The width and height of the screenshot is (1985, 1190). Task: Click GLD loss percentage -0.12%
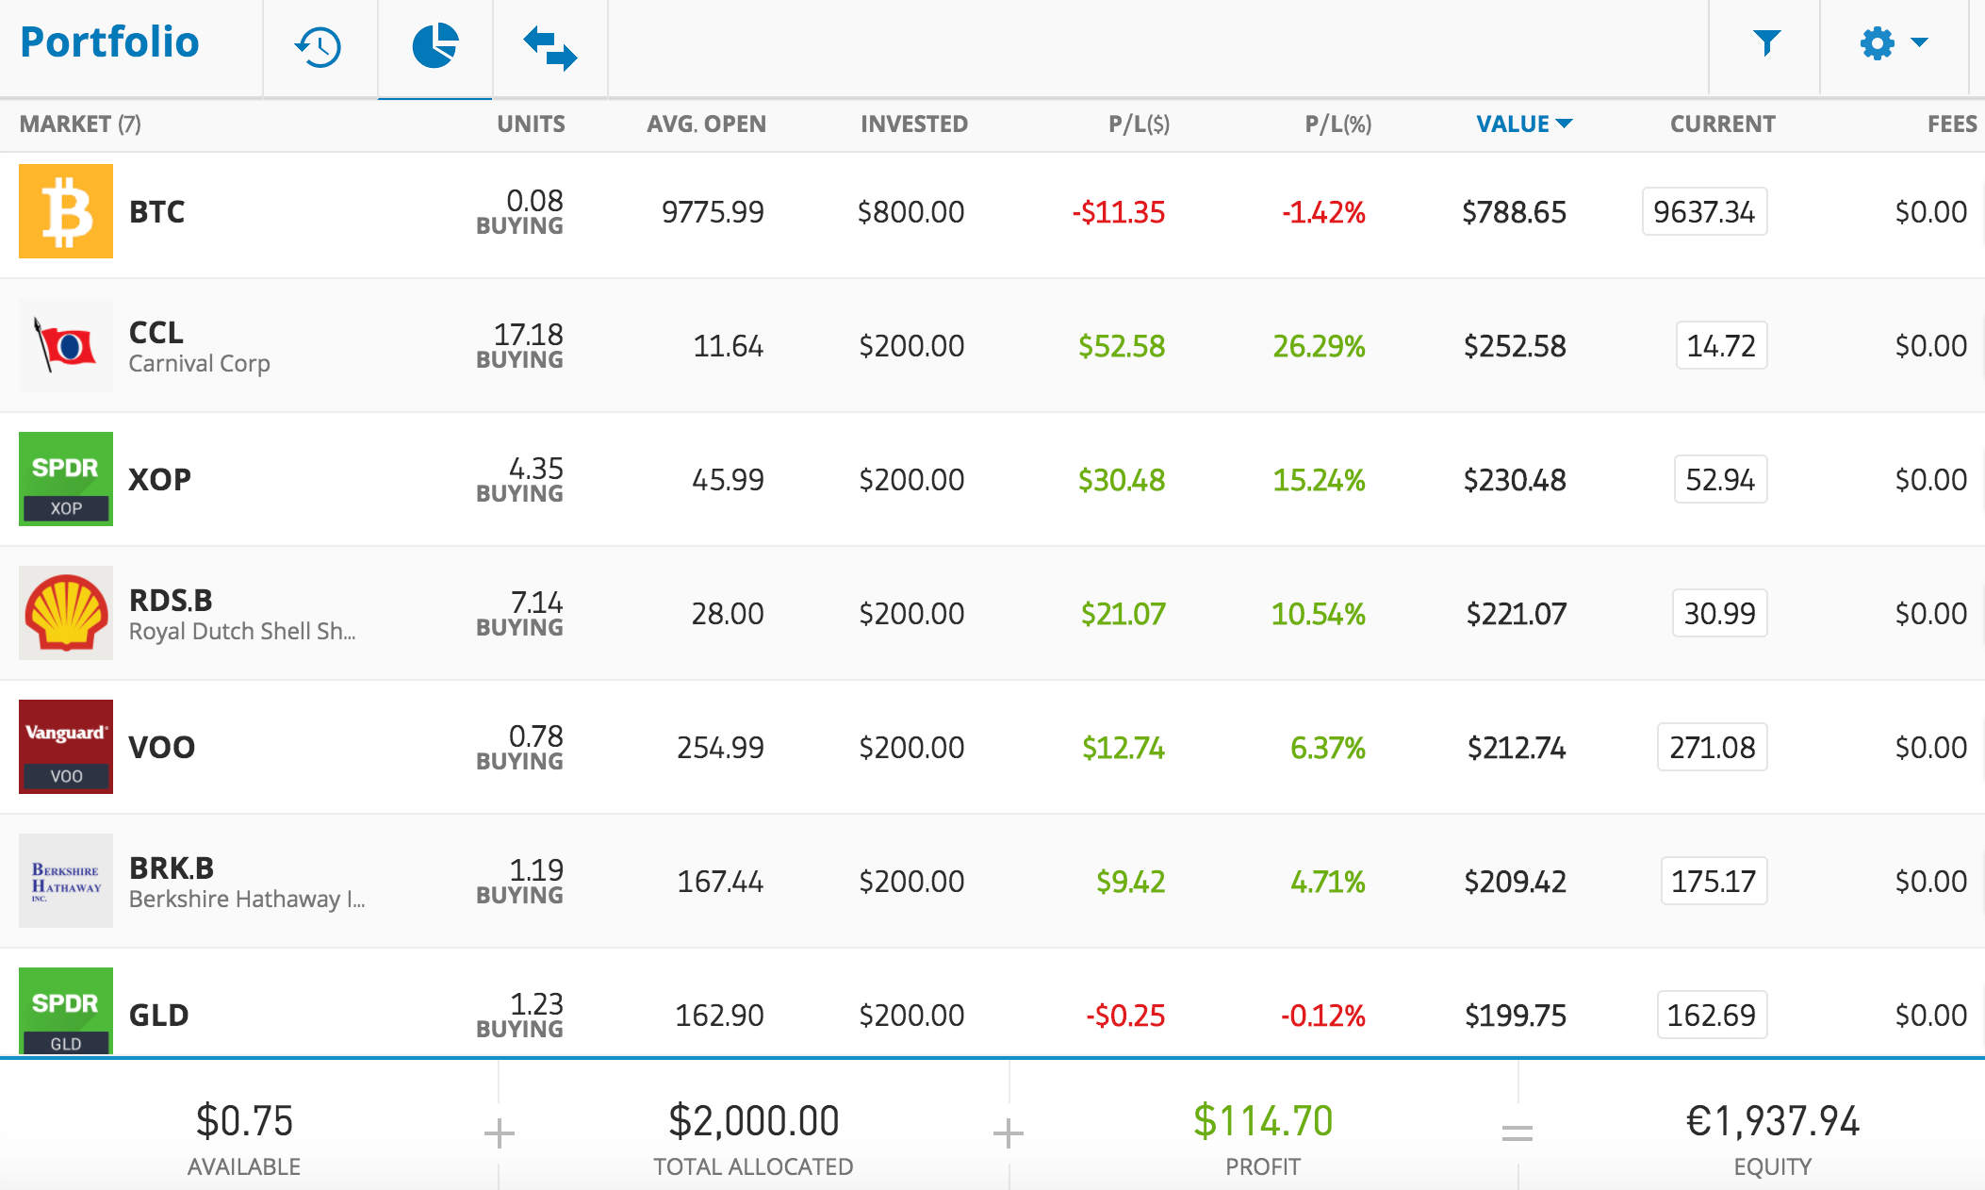coord(1322,1016)
